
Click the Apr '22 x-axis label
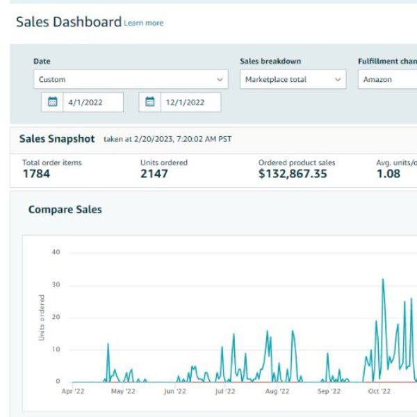(73, 392)
